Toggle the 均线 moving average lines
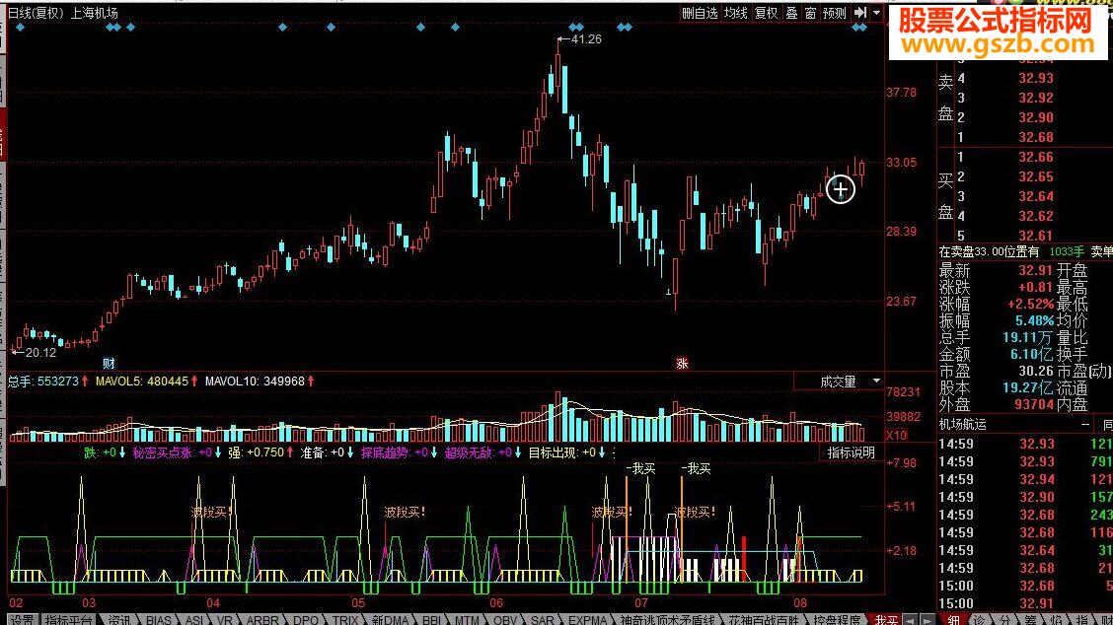 pos(735,13)
